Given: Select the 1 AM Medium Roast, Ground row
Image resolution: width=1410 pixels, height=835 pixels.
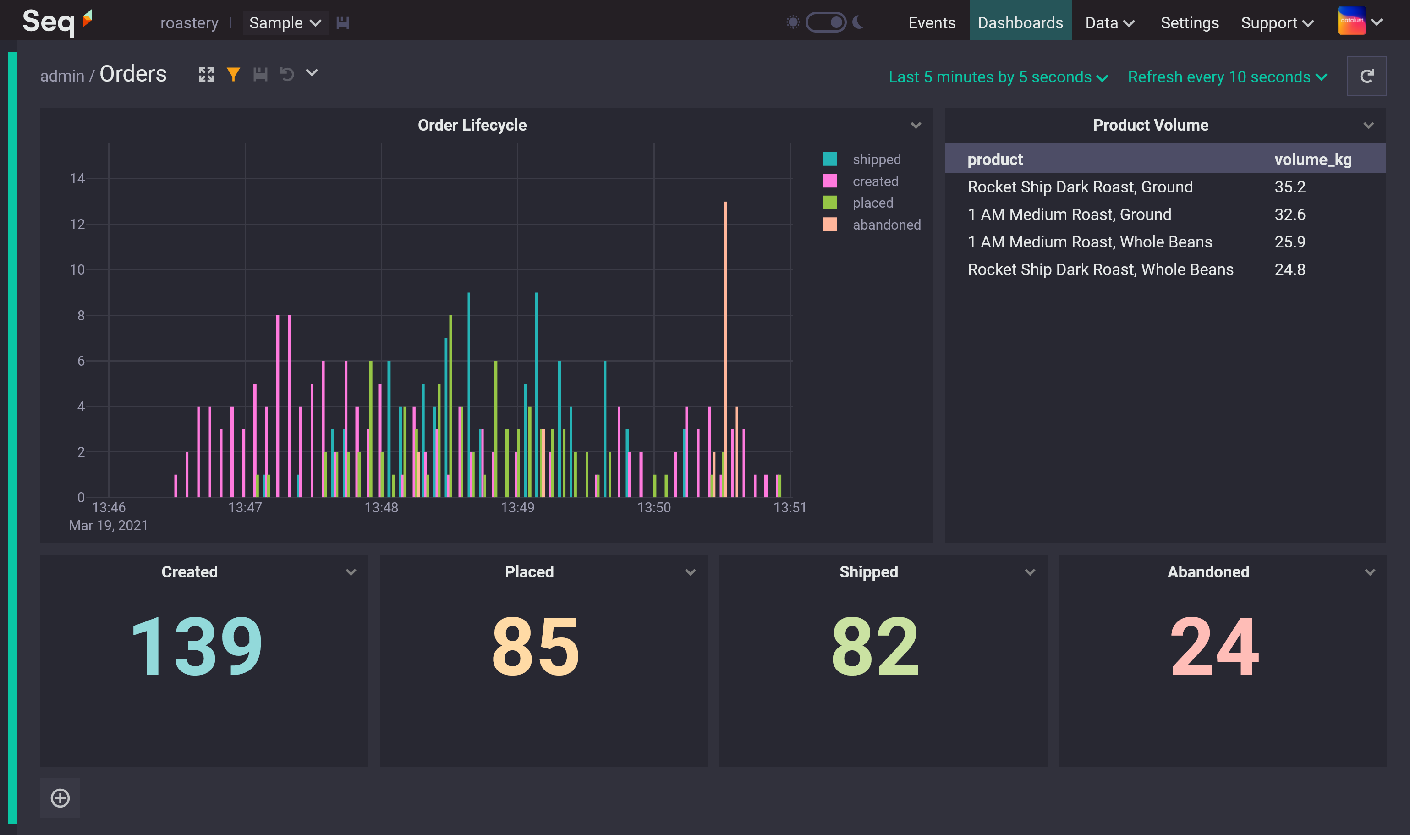Looking at the screenshot, I should coord(1165,214).
